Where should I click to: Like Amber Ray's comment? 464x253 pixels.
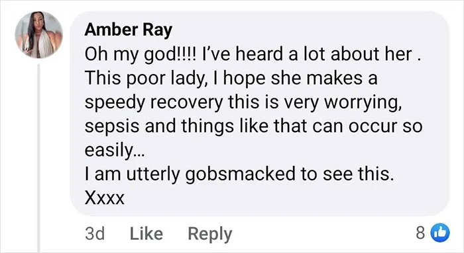tap(146, 234)
